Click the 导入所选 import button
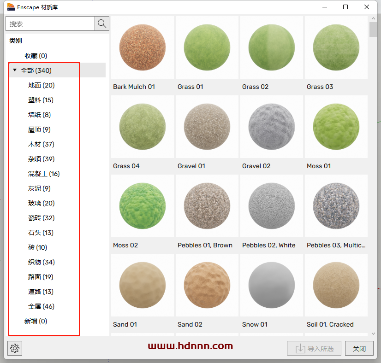The image size is (381, 363). [314, 348]
